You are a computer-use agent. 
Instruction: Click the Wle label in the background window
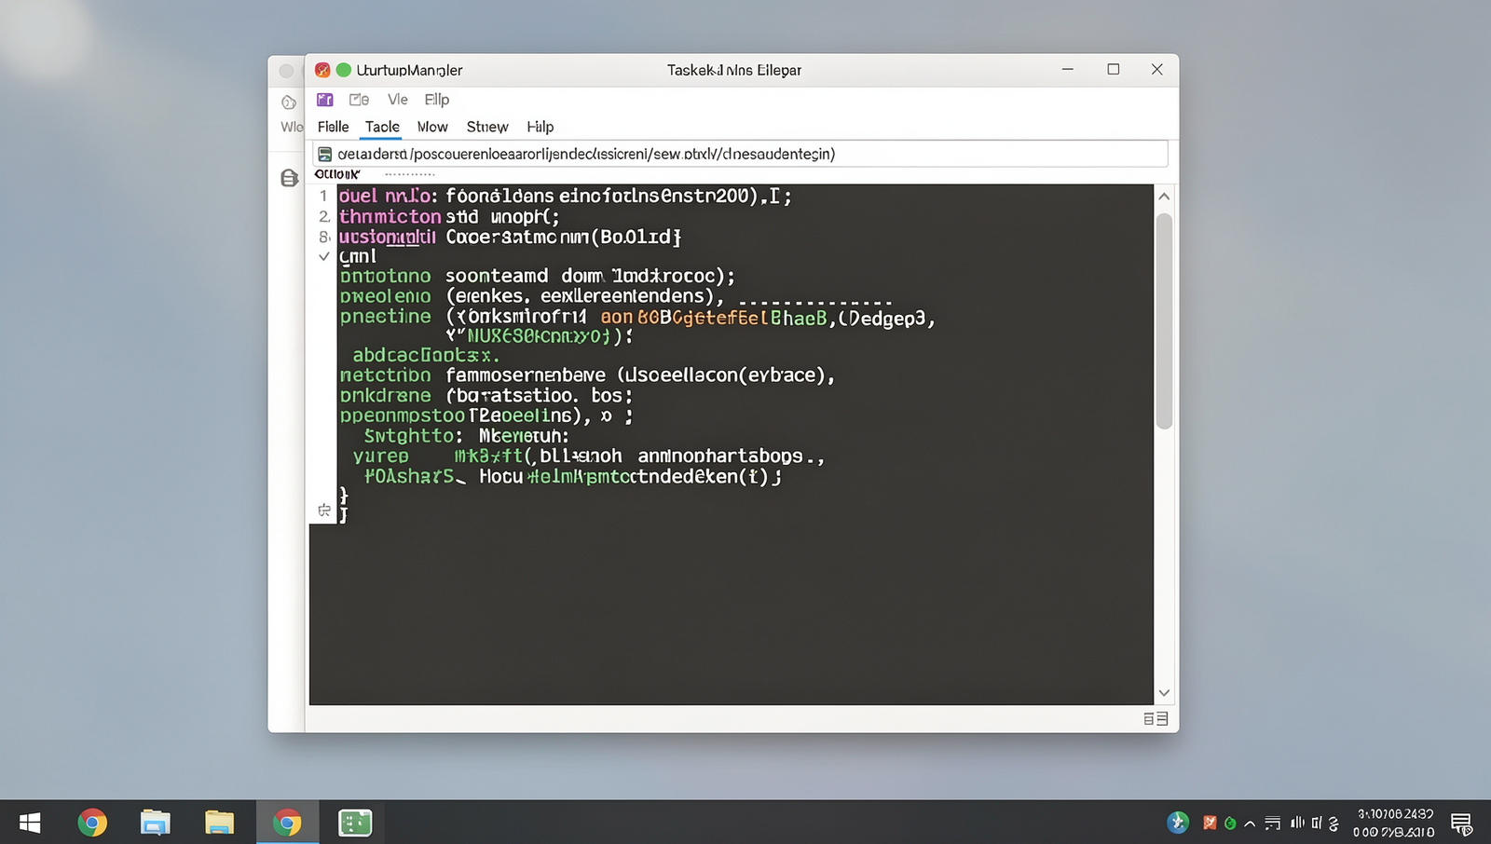click(292, 127)
